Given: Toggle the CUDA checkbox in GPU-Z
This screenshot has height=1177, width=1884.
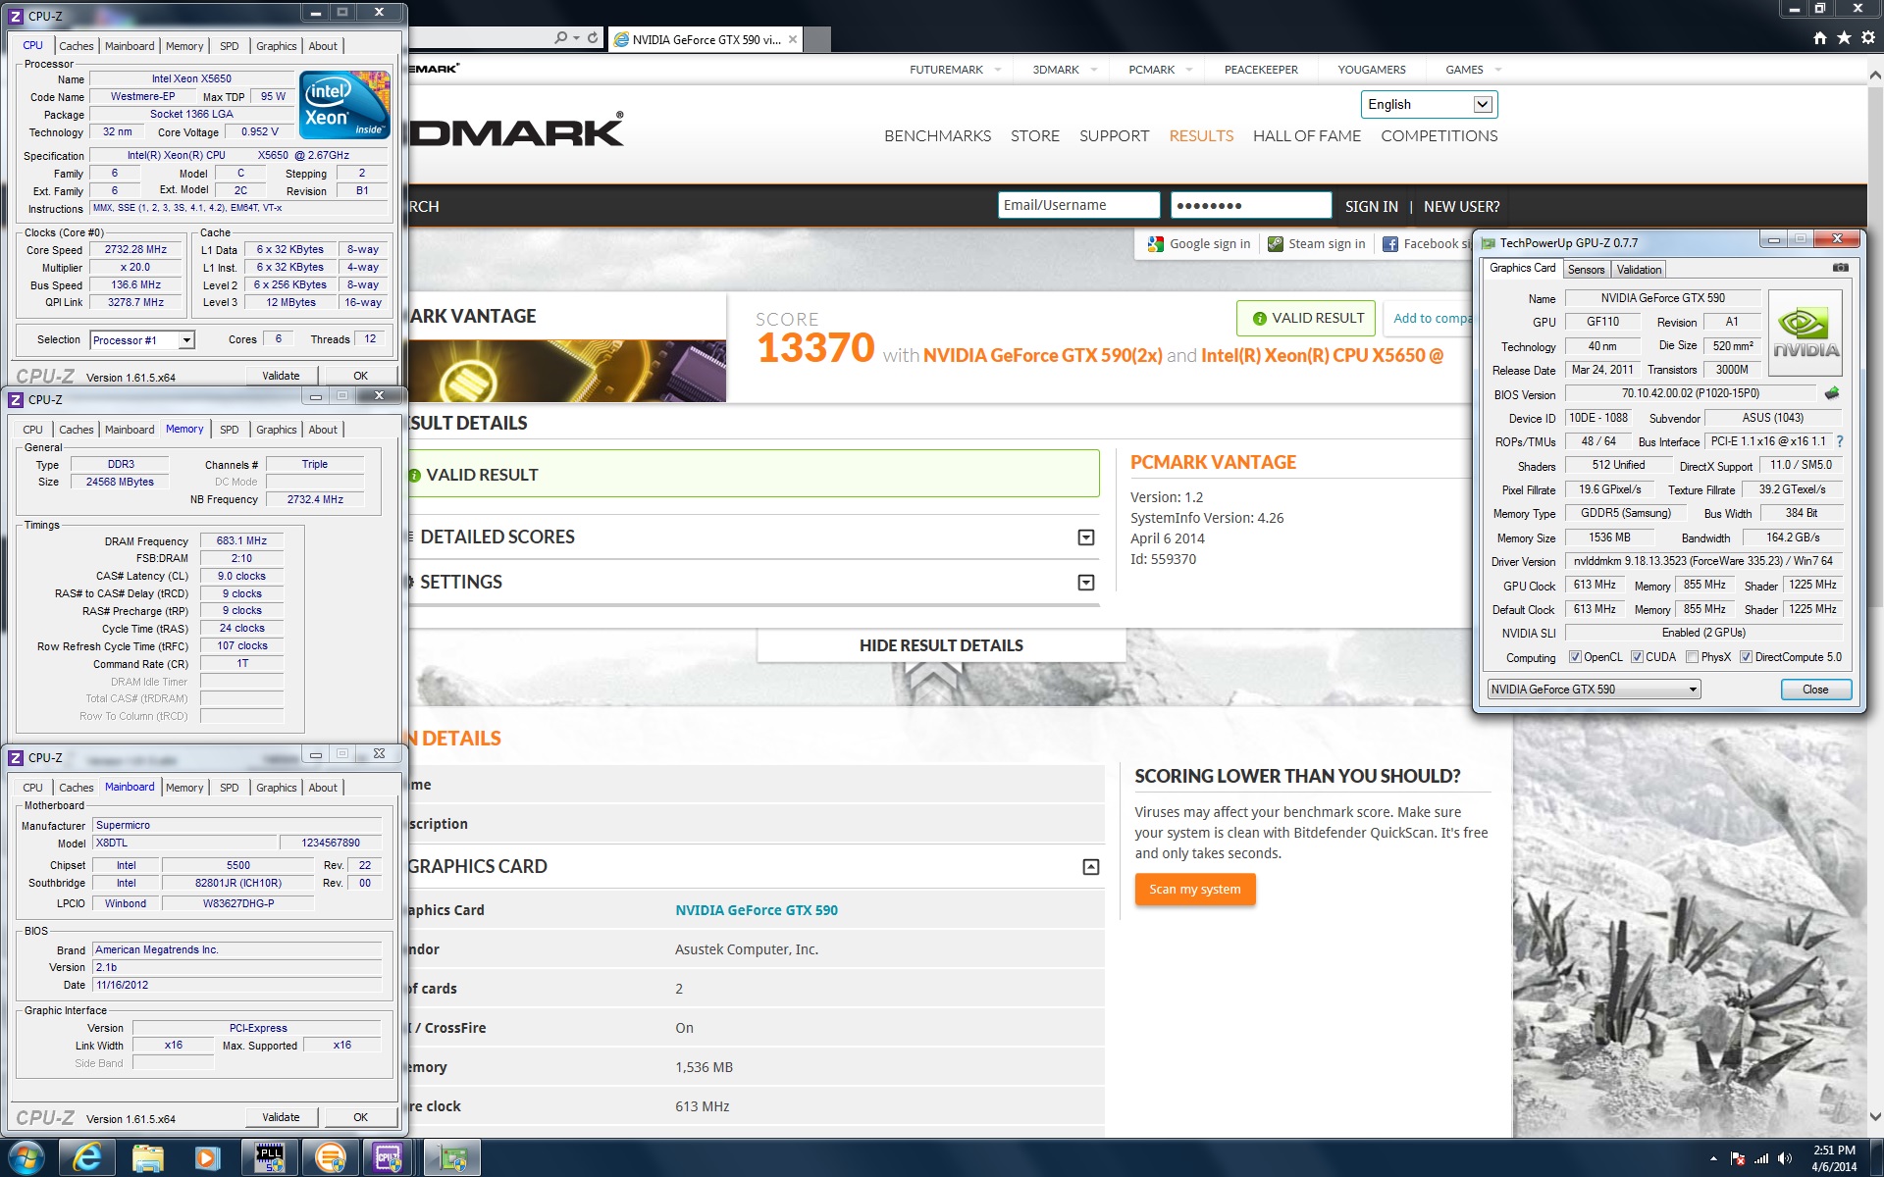Looking at the screenshot, I should tap(1637, 657).
